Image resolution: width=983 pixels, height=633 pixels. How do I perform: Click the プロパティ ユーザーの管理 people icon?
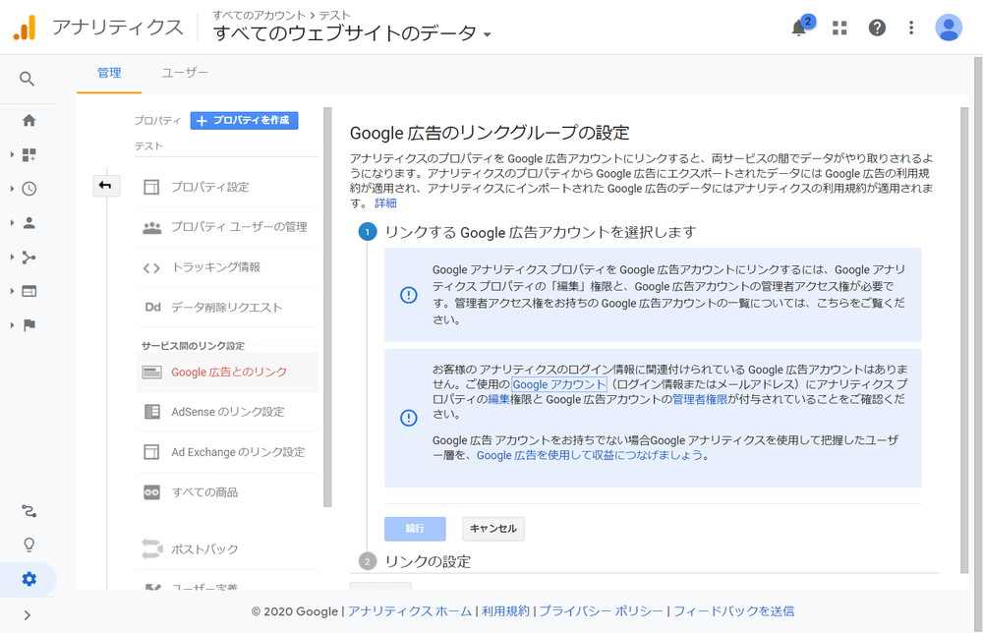pyautogui.click(x=151, y=227)
